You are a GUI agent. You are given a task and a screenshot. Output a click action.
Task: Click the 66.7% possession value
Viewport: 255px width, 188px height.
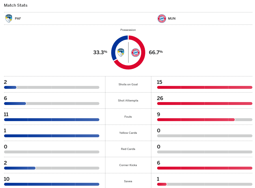point(156,52)
